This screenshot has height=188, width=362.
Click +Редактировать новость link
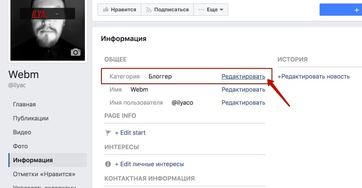[313, 76]
